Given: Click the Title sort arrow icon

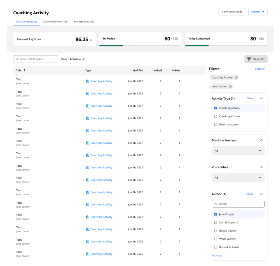Looking at the screenshot, I should (x=24, y=70).
